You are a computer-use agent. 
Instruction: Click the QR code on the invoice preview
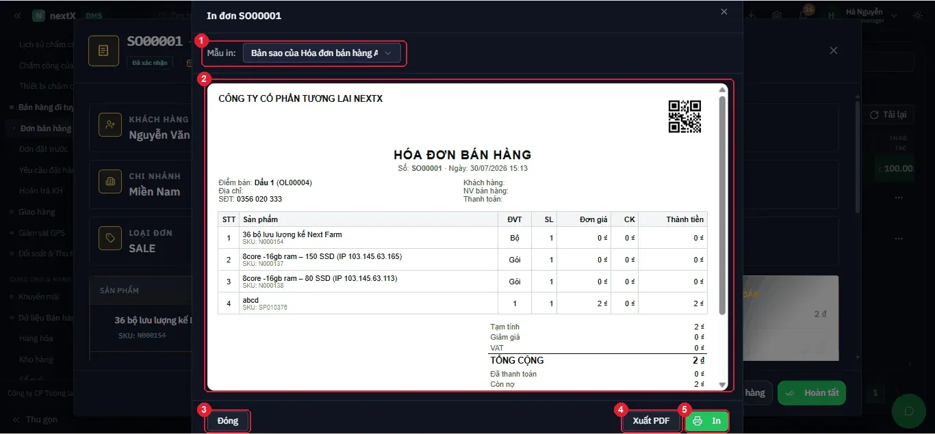(x=684, y=116)
